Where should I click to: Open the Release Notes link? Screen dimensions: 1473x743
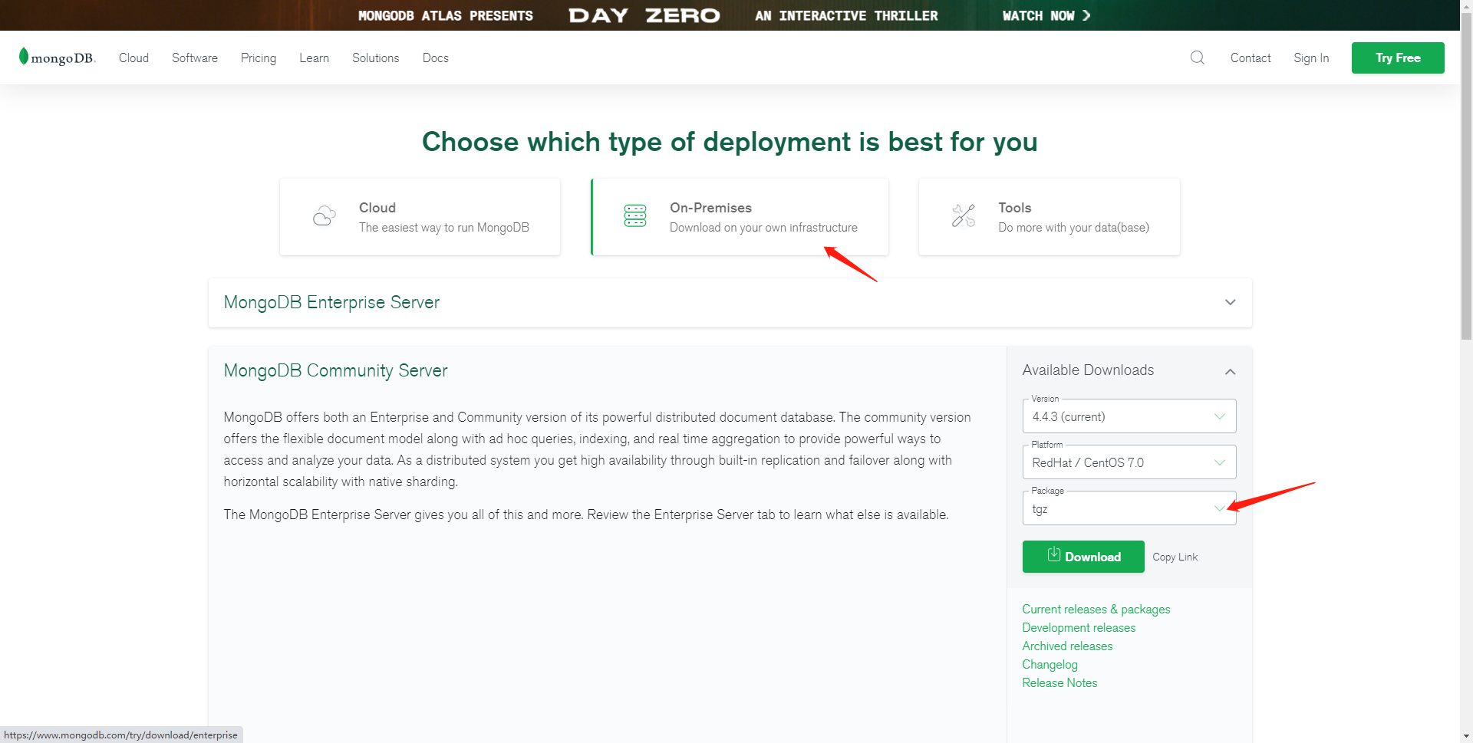click(x=1059, y=683)
